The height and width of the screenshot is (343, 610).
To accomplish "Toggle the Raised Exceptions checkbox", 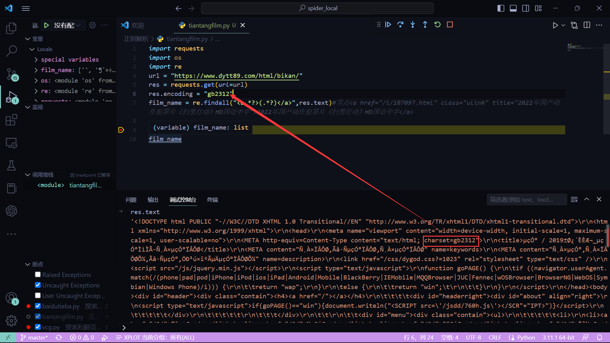I will tap(38, 274).
